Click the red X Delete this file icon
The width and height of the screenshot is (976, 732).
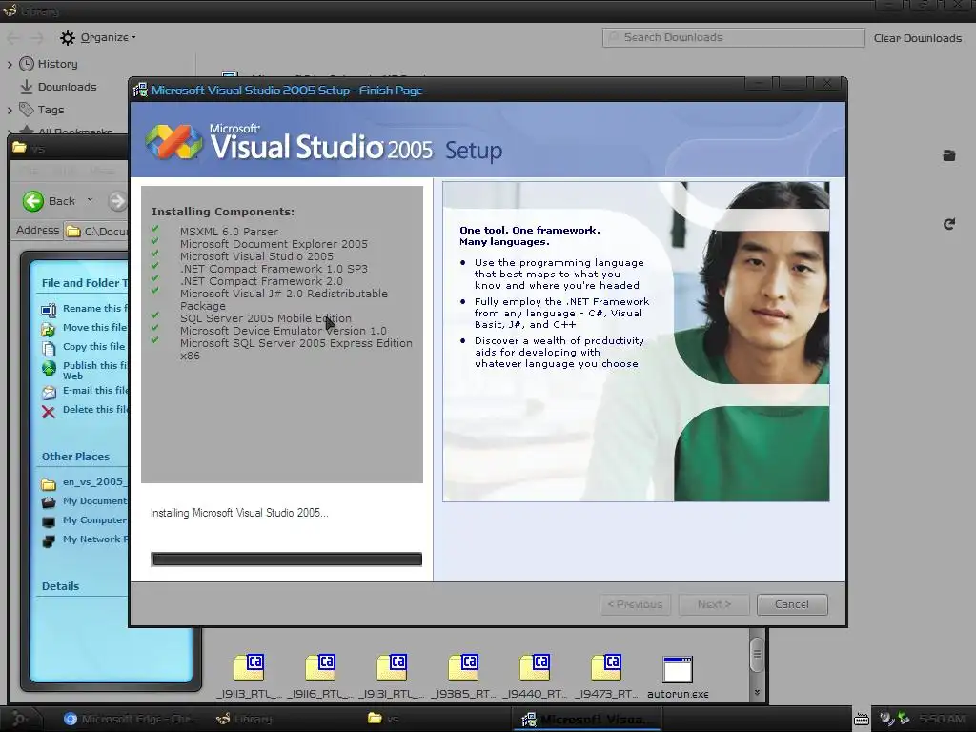pos(49,412)
